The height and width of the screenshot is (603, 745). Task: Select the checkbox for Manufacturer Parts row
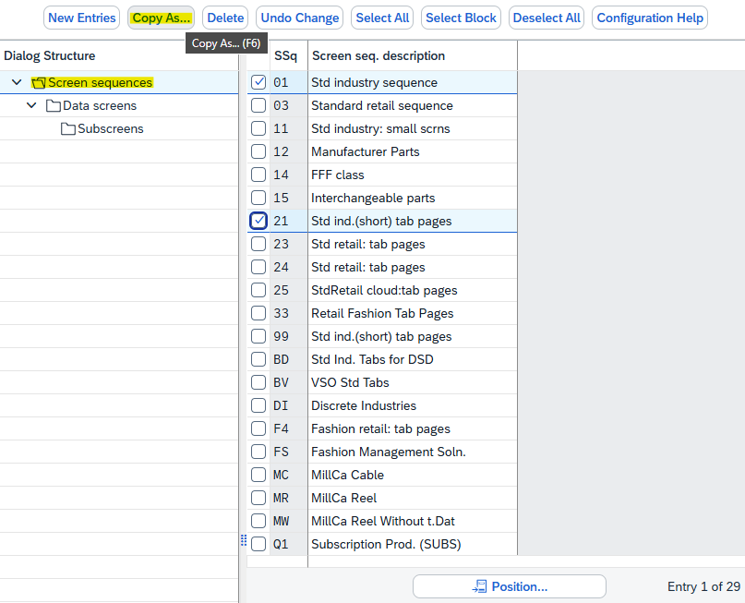click(x=258, y=151)
